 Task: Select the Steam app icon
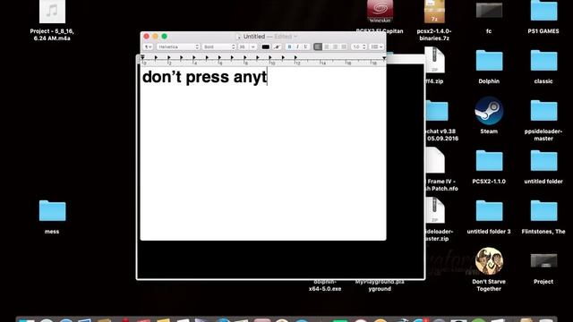click(x=489, y=111)
